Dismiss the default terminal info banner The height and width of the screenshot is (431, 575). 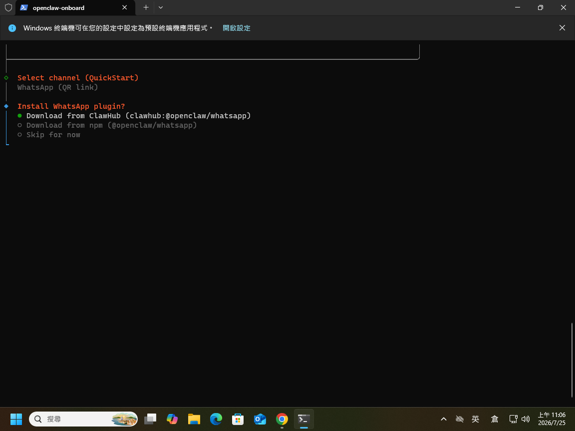tap(562, 28)
